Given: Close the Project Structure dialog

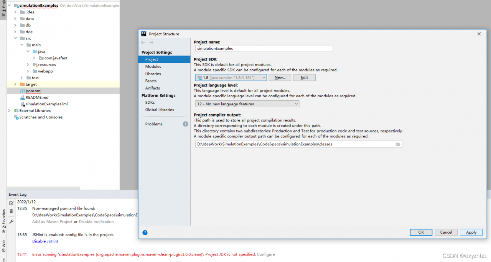Looking at the screenshot, I should pos(479,34).
